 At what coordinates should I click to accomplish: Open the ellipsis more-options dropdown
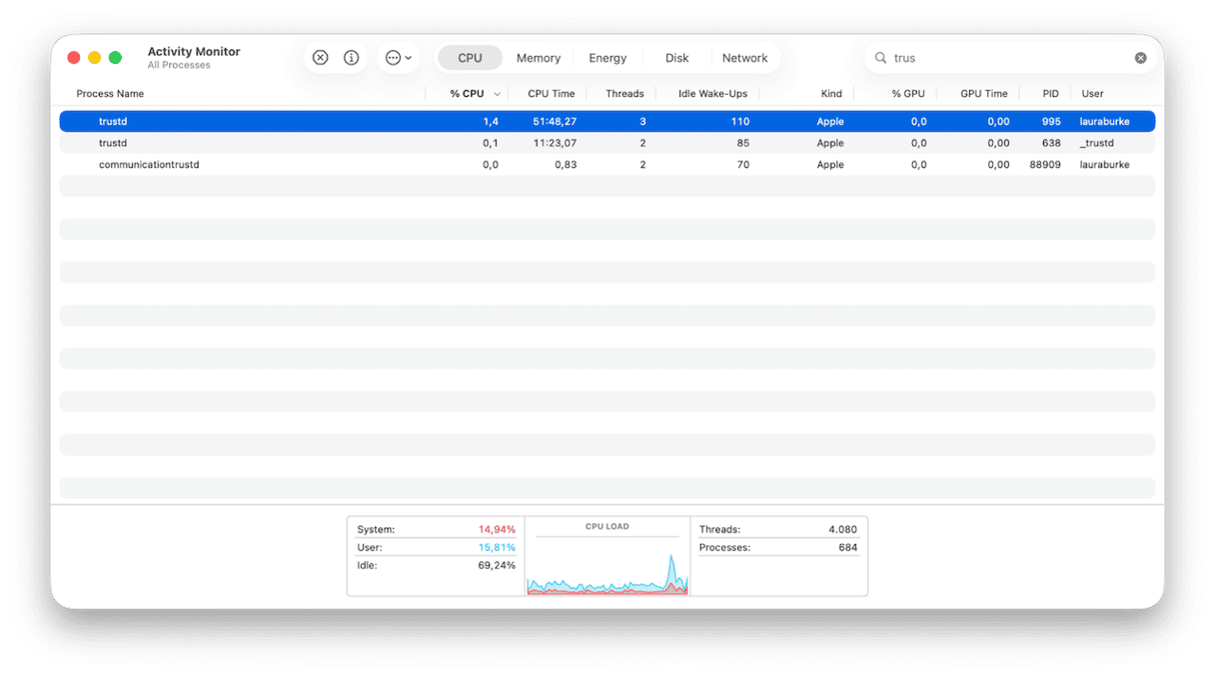point(398,58)
